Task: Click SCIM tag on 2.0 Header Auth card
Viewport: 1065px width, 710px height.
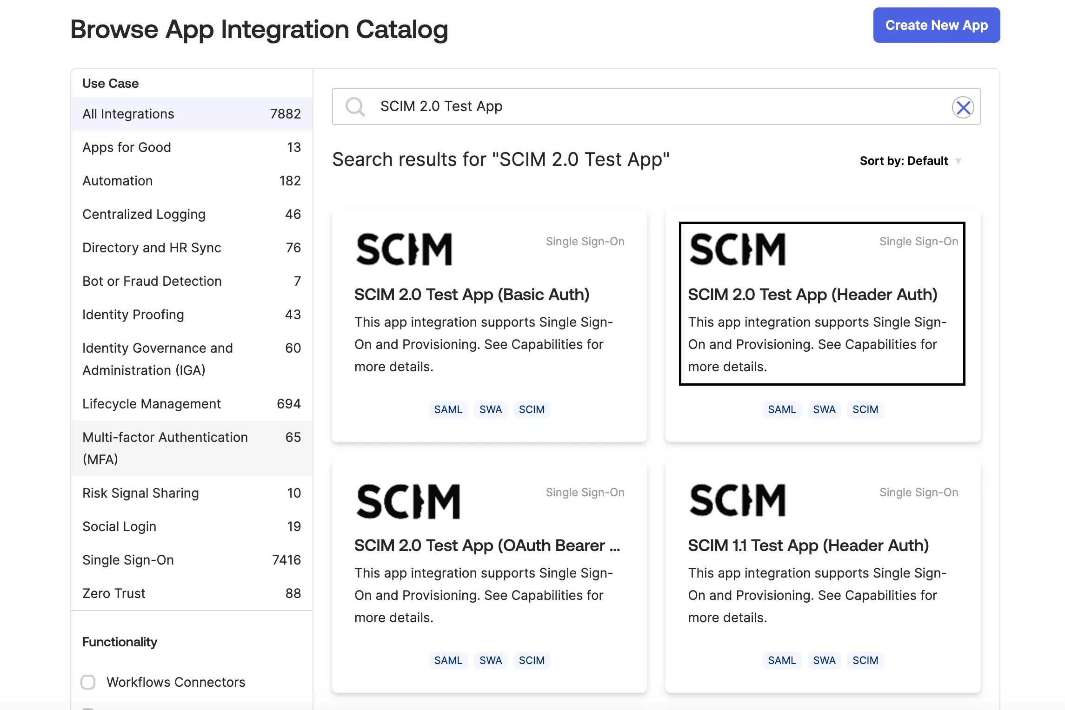Action: click(865, 409)
